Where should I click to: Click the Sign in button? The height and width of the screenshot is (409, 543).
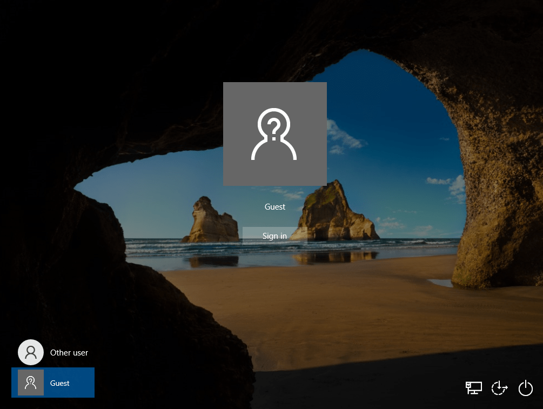274,236
